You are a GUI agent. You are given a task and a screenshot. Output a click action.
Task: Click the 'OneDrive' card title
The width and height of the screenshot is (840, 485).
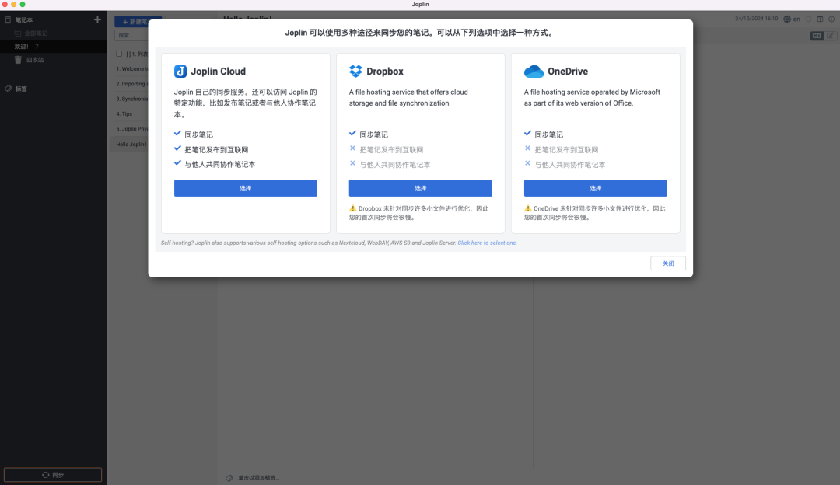point(567,72)
